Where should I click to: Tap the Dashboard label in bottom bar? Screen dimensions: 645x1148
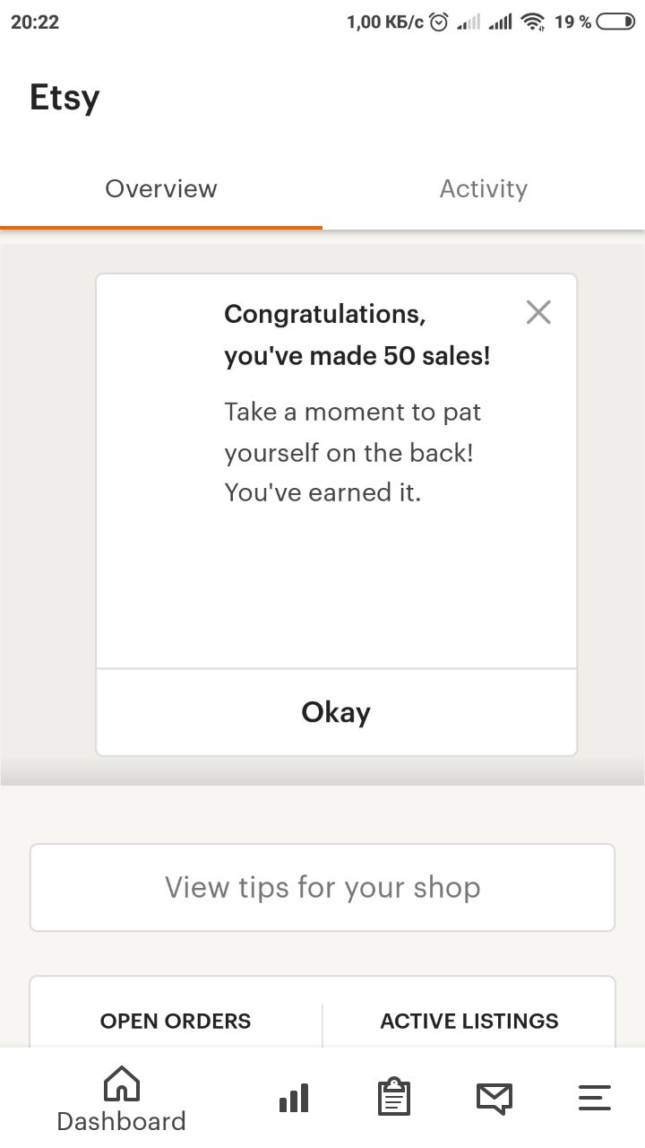pos(122,1121)
